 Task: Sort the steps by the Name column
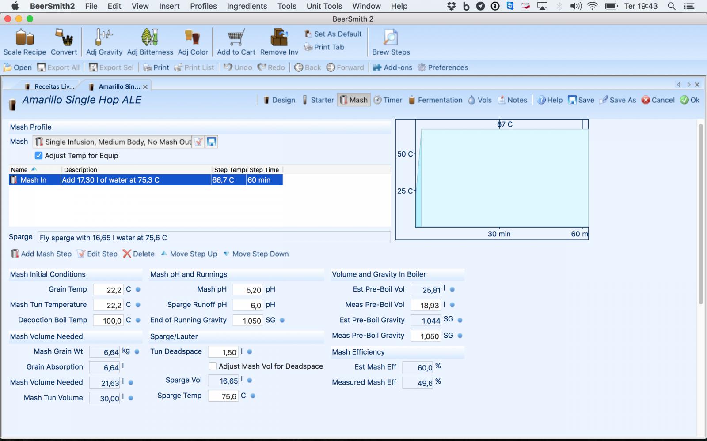(34, 170)
